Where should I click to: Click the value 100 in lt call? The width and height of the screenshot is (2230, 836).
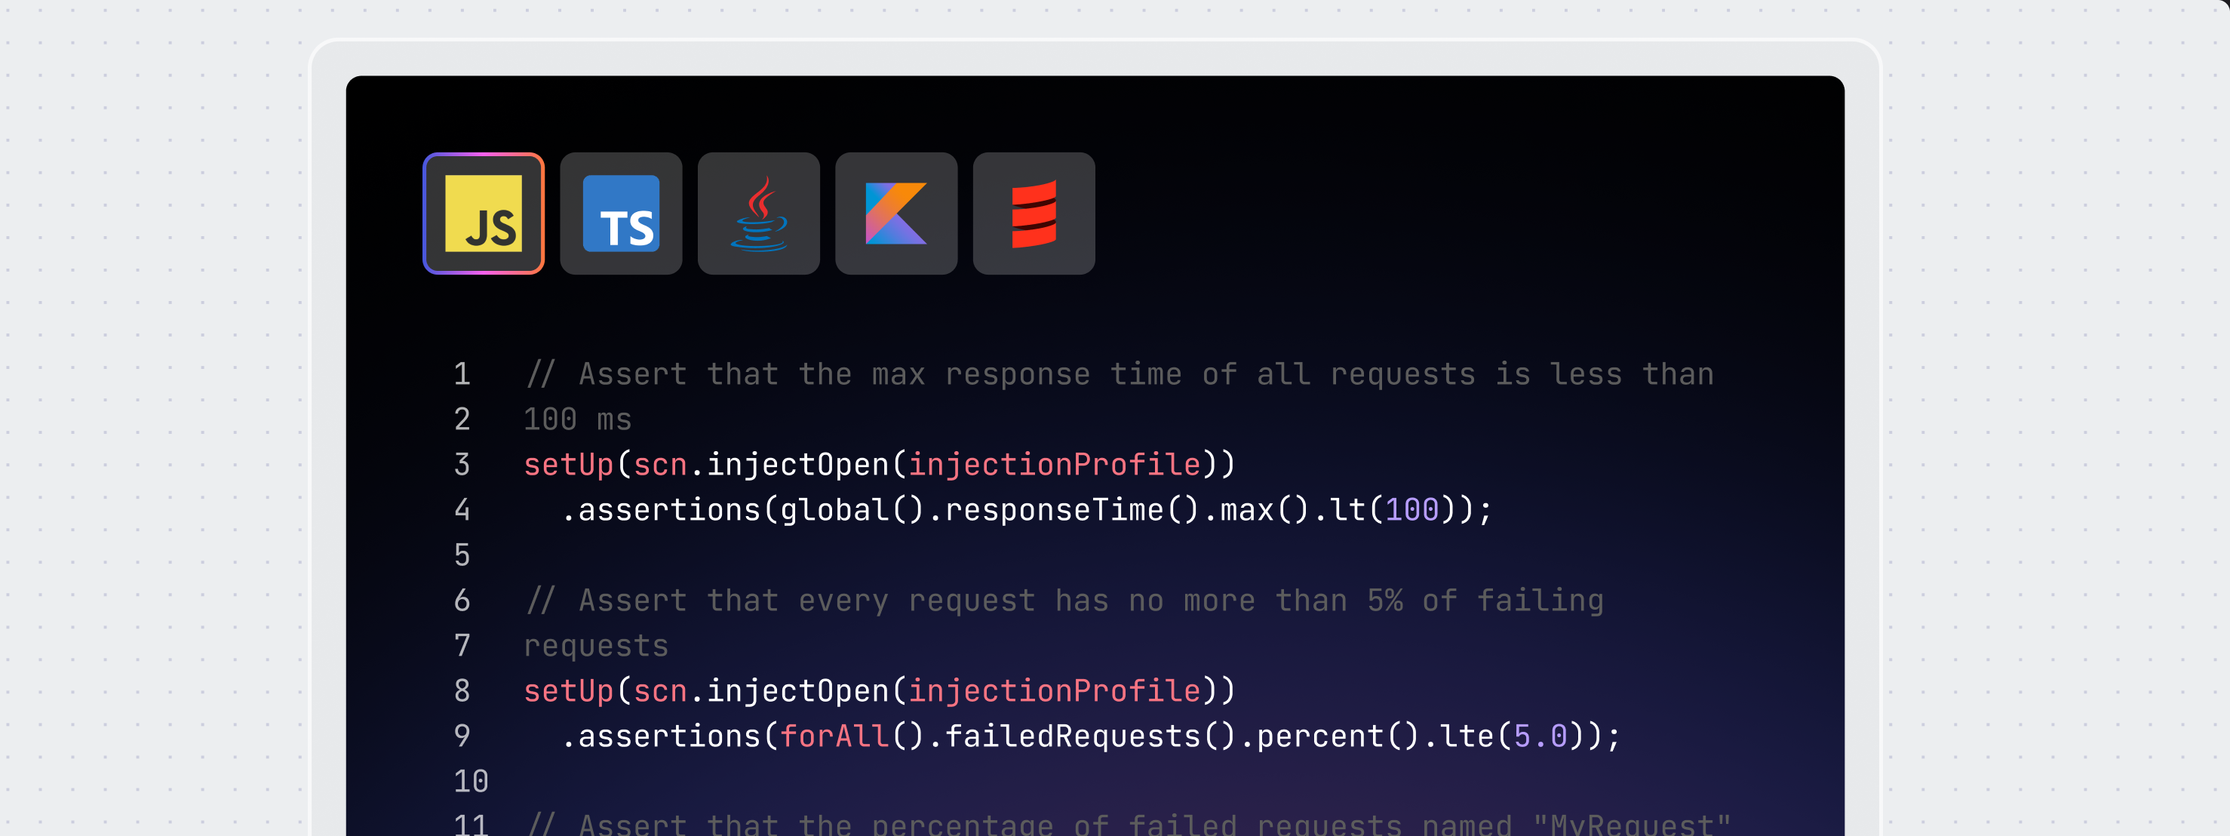point(1412,510)
